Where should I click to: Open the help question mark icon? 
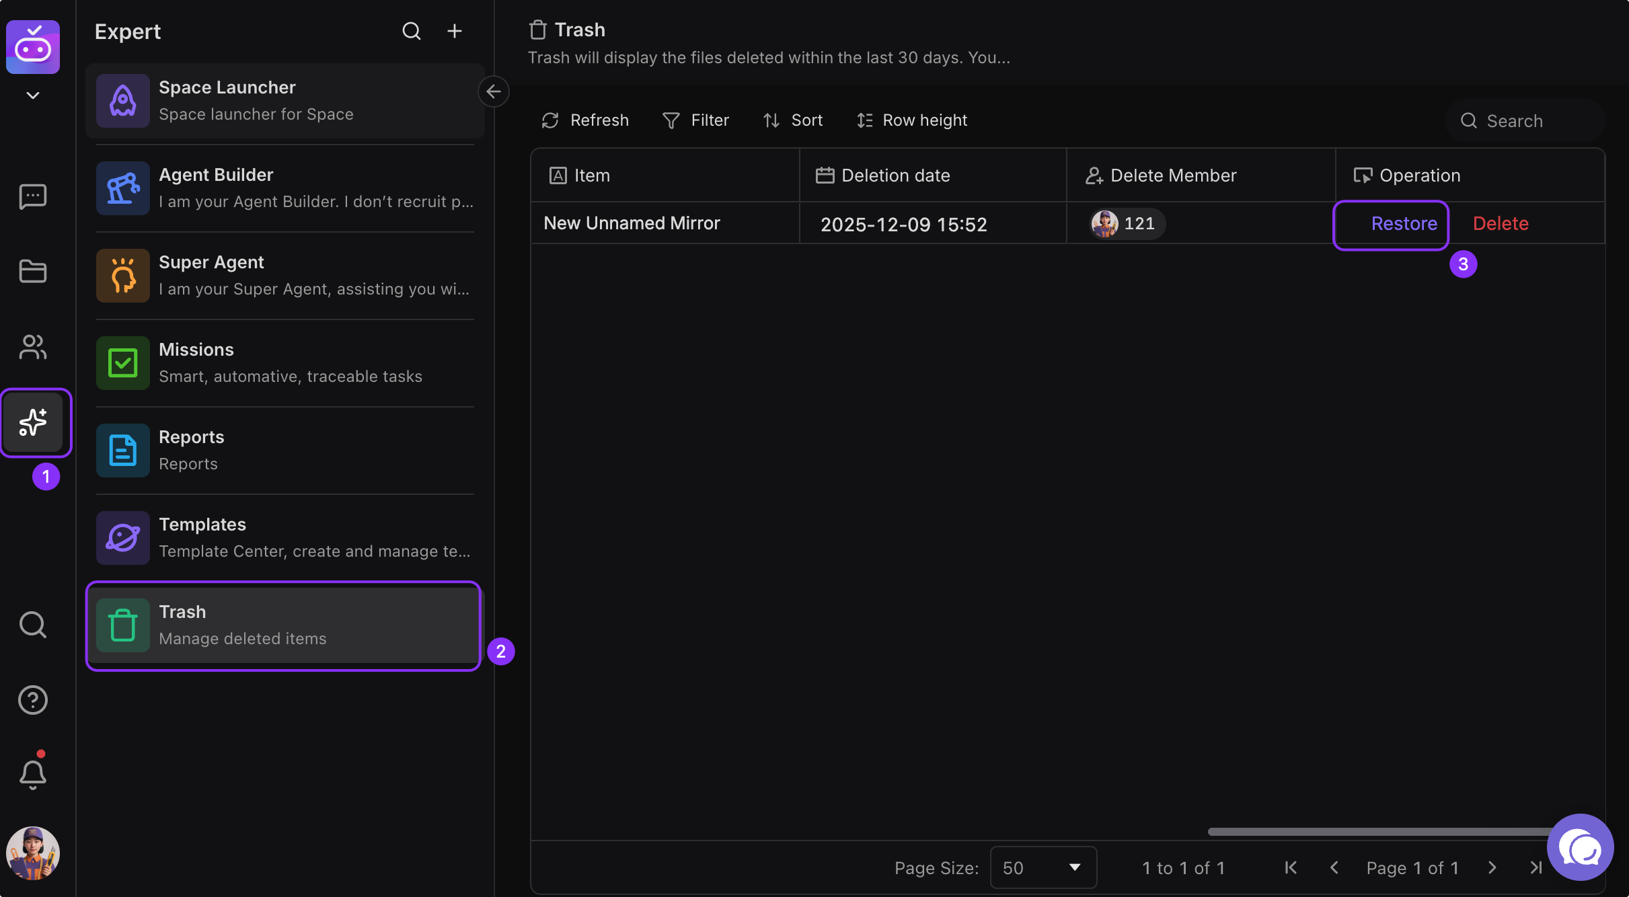pyautogui.click(x=32, y=700)
